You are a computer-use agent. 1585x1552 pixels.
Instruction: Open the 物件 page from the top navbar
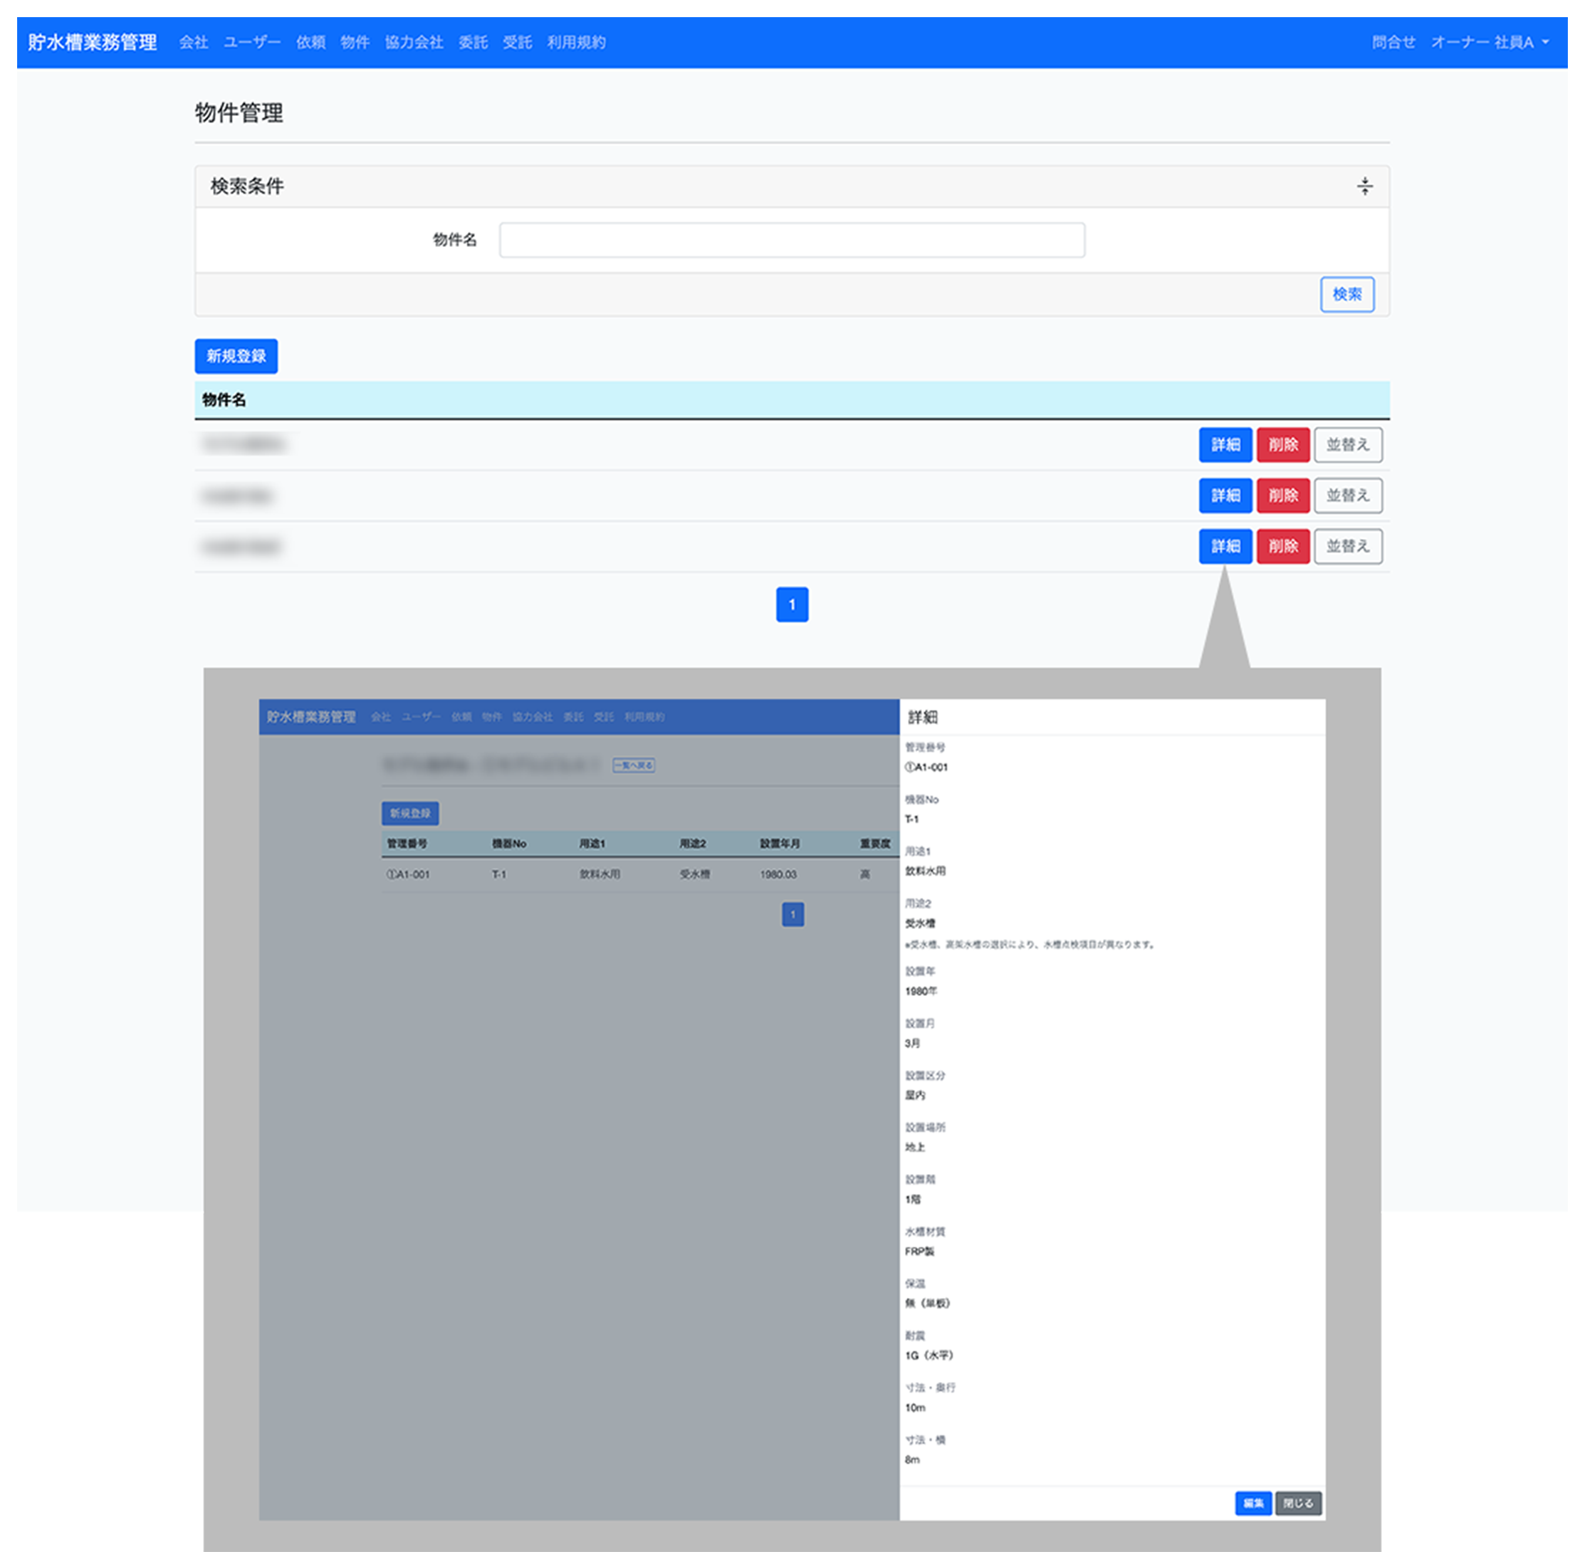pyautogui.click(x=355, y=43)
